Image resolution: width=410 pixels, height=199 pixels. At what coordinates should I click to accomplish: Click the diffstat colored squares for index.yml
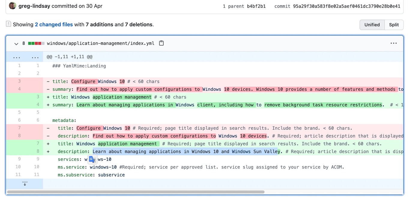(x=36, y=43)
